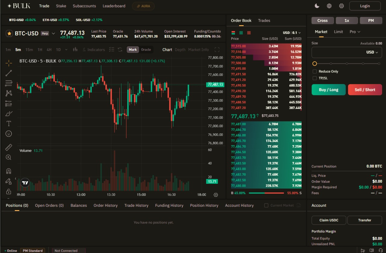The width and height of the screenshot is (386, 253).
Task: Open the support headset icon
Action: tap(381, 250)
